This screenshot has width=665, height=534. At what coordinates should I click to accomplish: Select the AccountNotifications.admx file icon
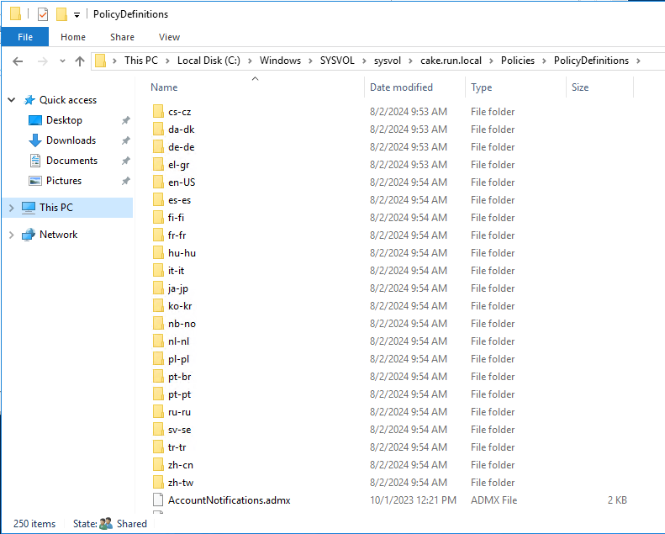pyautogui.click(x=158, y=500)
